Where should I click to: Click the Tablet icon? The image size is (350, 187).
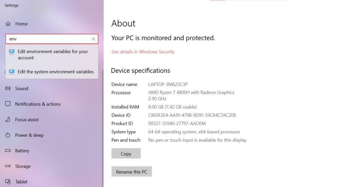tap(8, 182)
